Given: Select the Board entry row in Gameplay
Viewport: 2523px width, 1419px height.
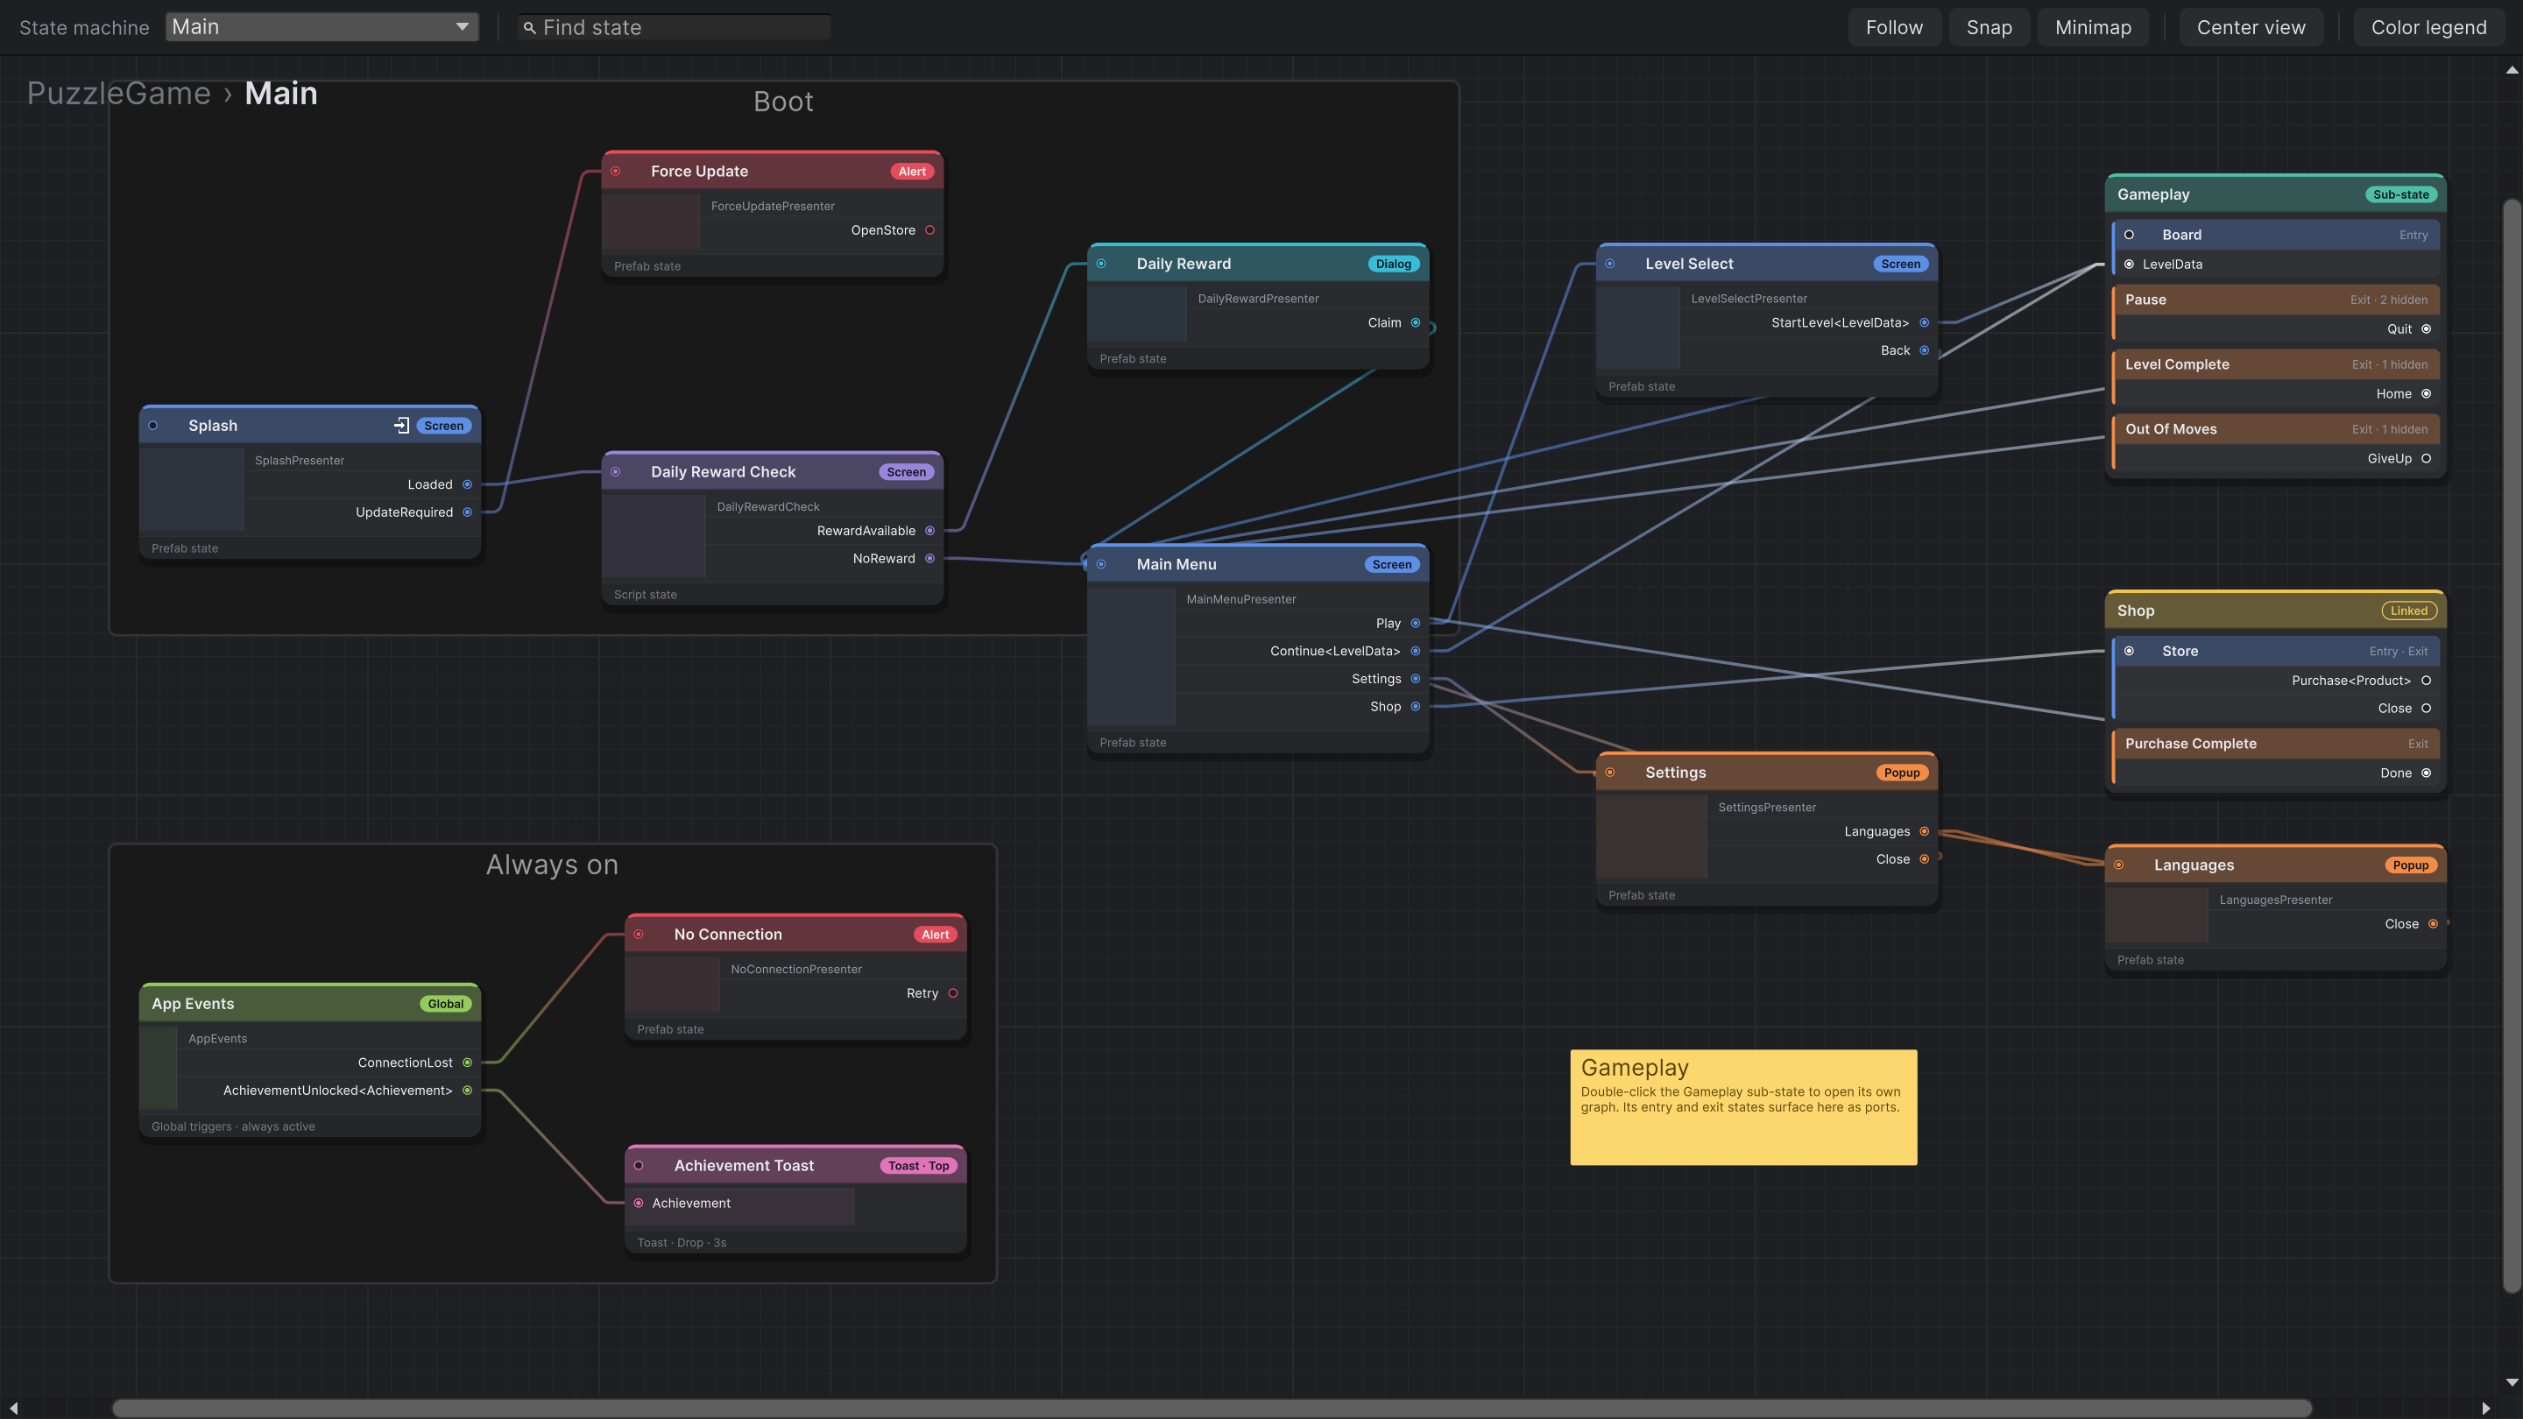Looking at the screenshot, I should point(2277,235).
